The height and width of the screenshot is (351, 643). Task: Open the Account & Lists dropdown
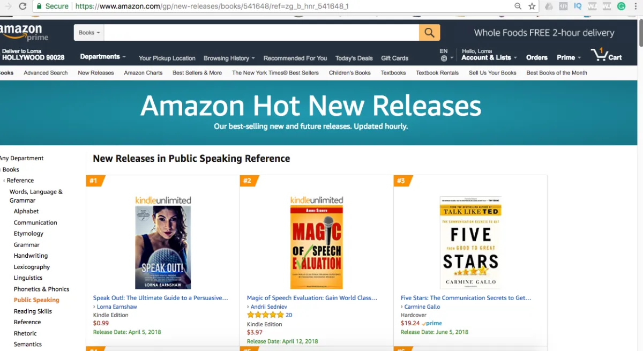click(x=489, y=57)
